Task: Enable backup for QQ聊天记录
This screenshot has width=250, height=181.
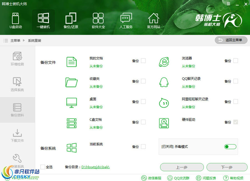Action: [x=236, y=81]
